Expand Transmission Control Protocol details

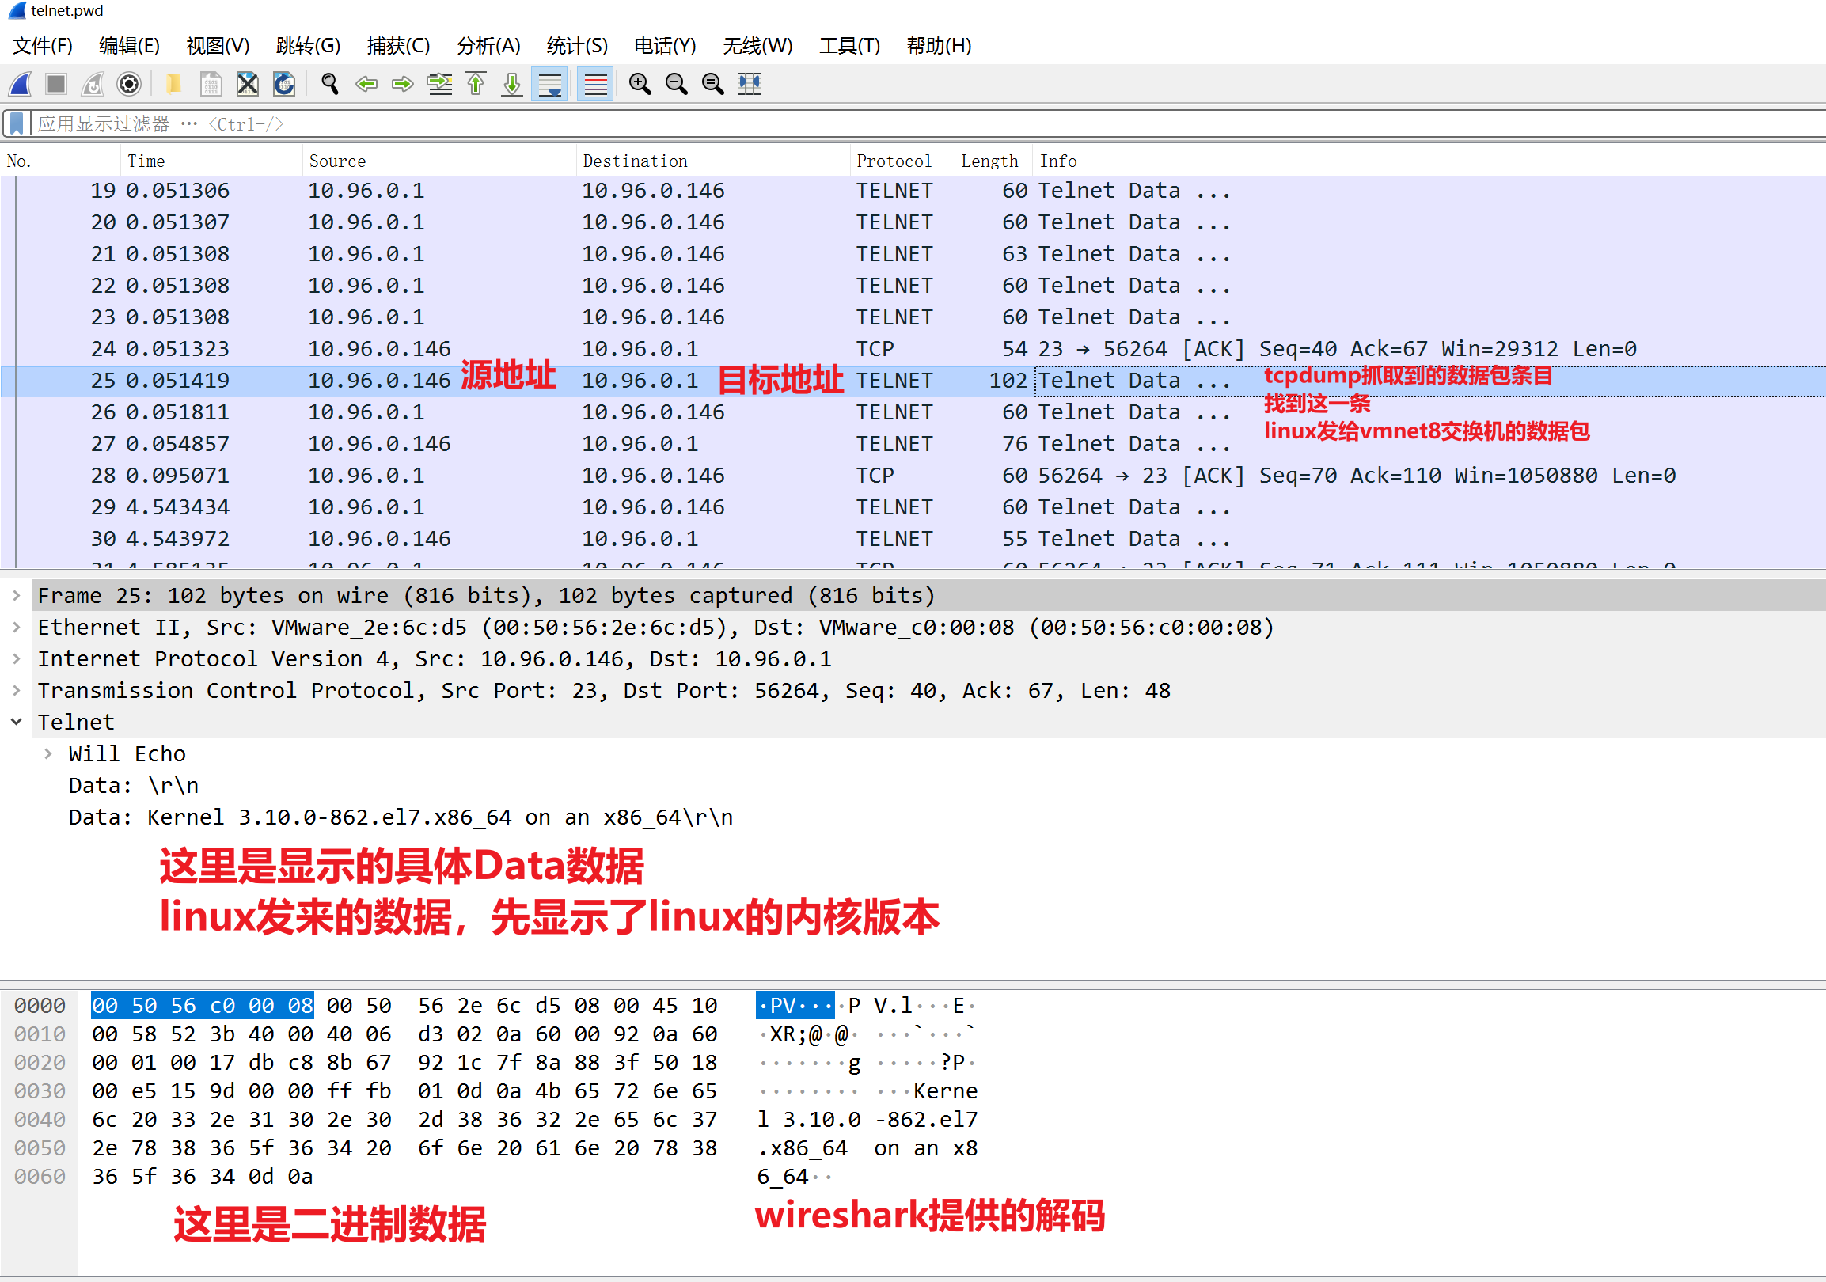coord(17,690)
